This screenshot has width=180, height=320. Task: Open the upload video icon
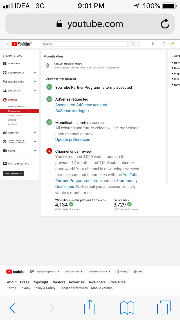click(153, 44)
